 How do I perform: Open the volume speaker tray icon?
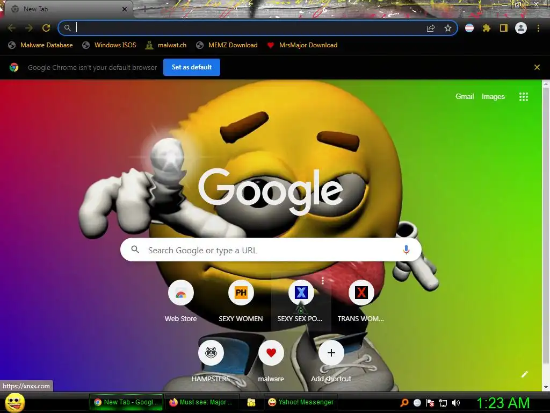456,403
